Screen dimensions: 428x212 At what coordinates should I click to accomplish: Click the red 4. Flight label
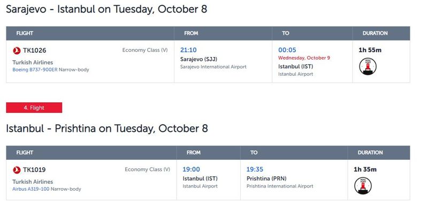click(x=34, y=108)
